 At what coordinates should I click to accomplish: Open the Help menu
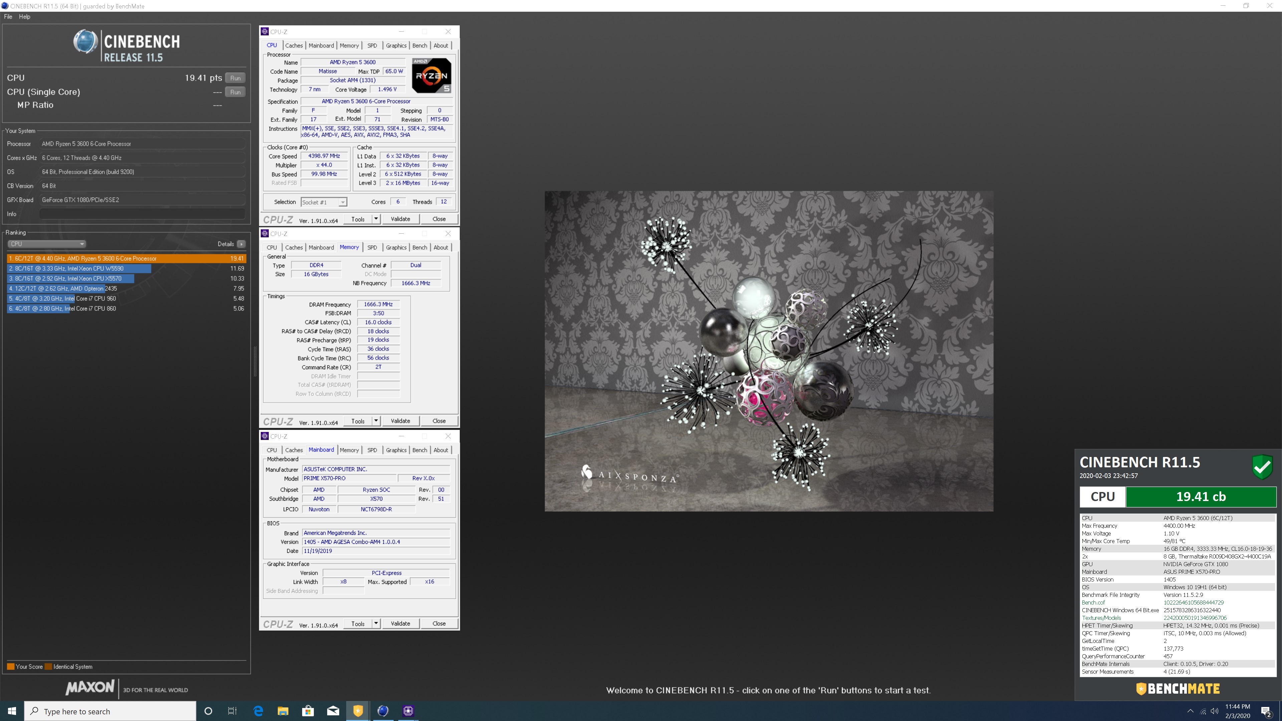point(24,16)
